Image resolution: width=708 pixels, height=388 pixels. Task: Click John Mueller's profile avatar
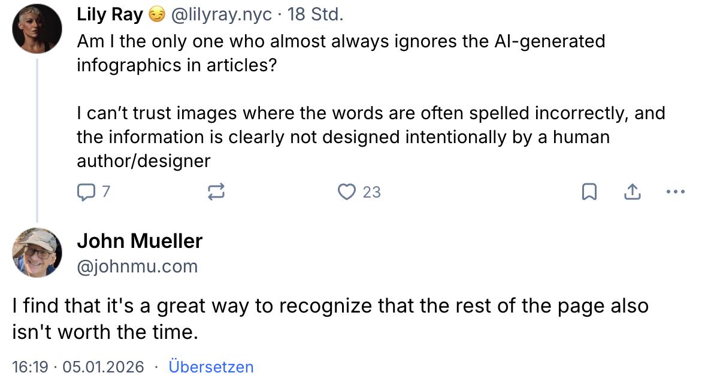point(37,253)
